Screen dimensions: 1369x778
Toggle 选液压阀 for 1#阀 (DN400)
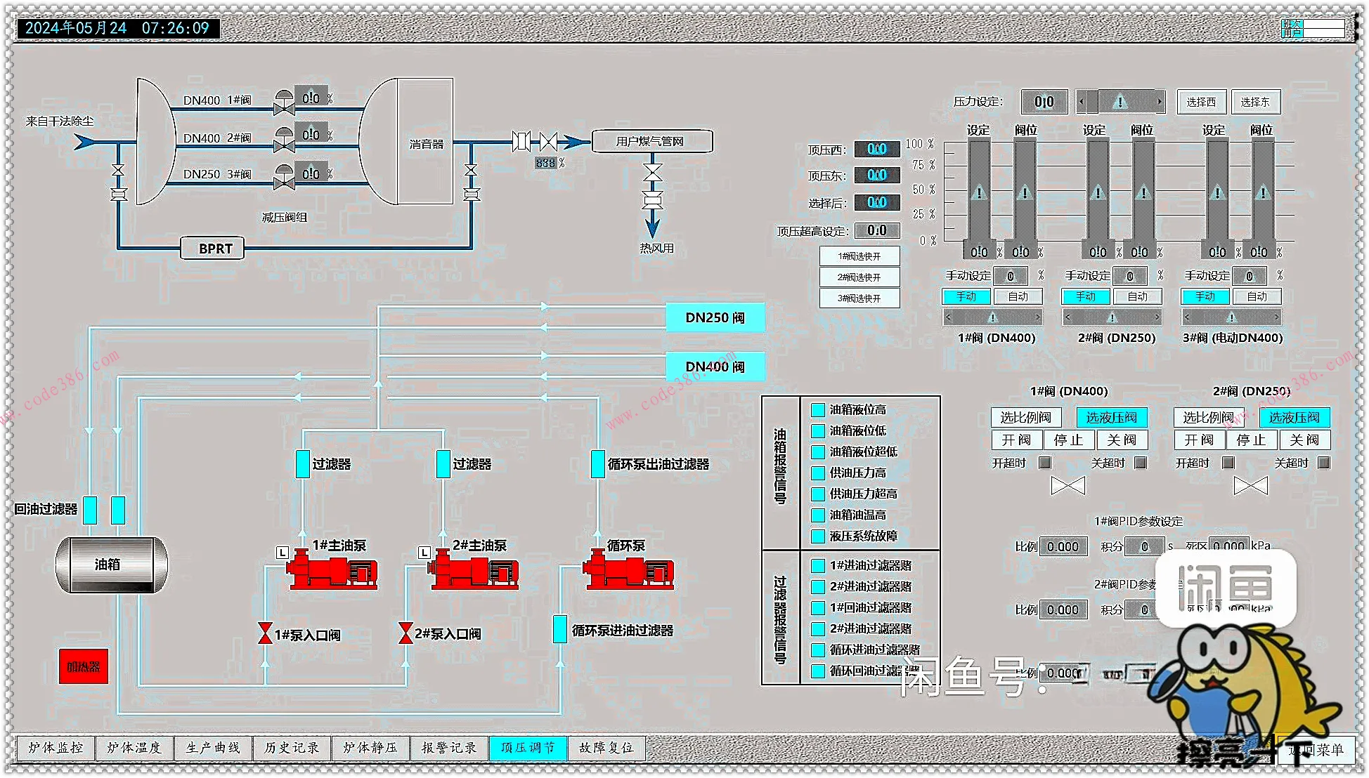[1111, 418]
